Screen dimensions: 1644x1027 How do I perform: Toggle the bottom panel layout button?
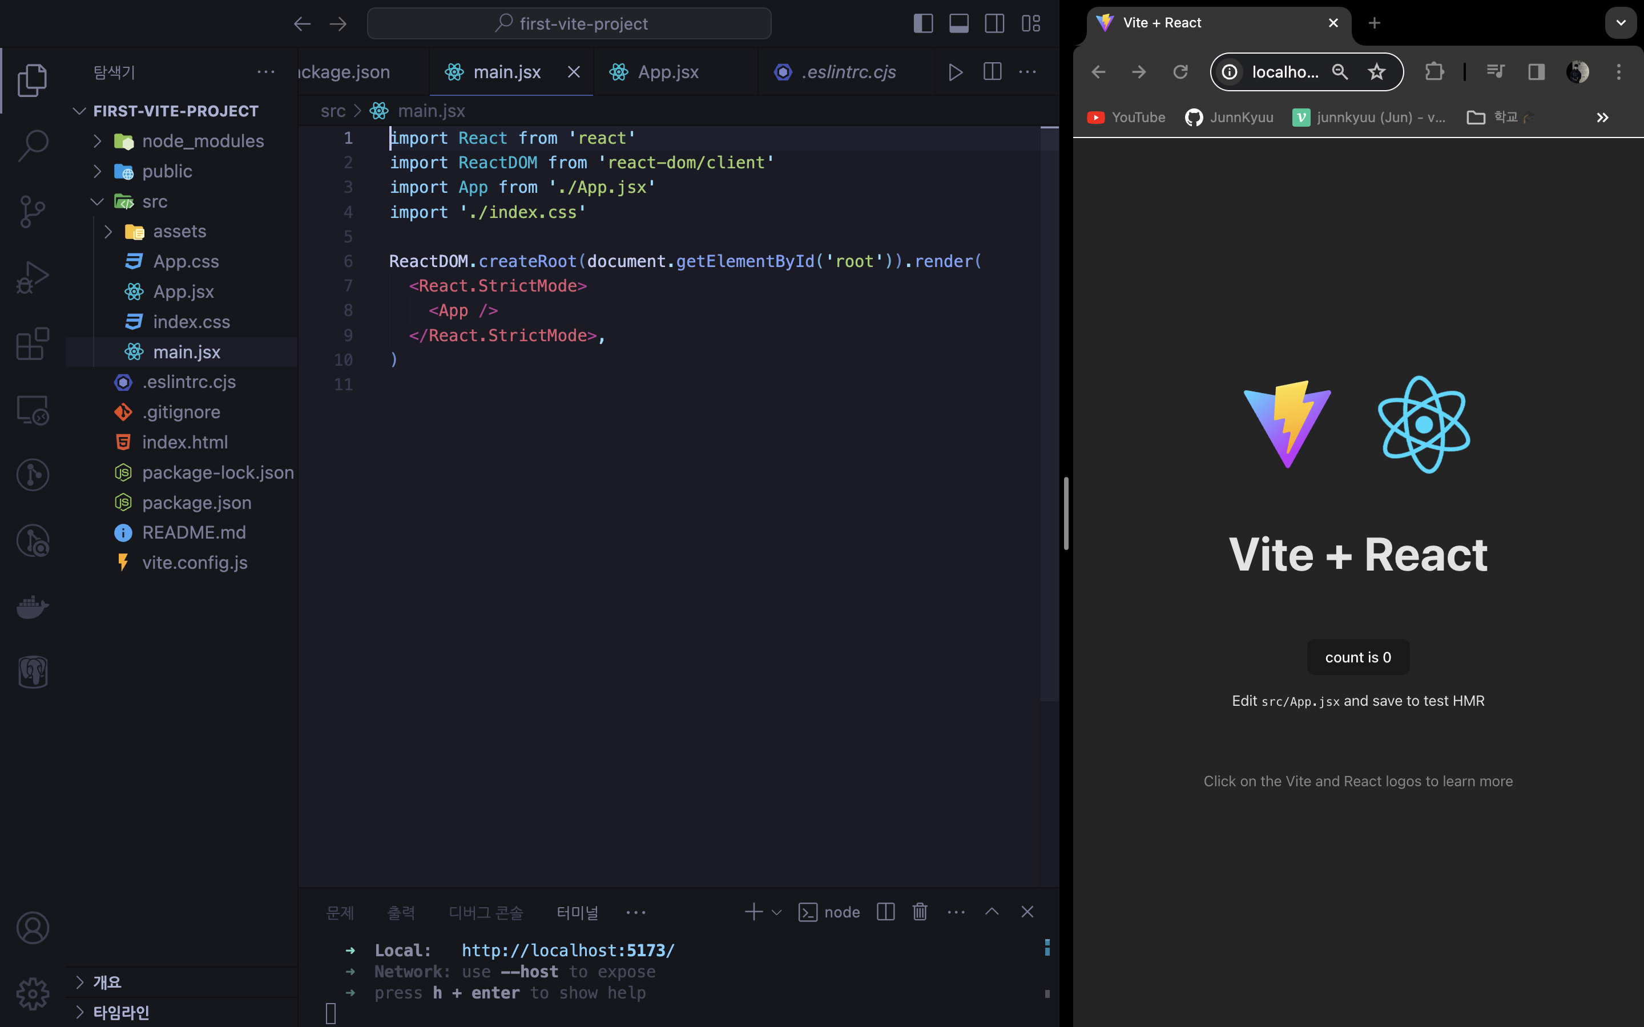958,24
